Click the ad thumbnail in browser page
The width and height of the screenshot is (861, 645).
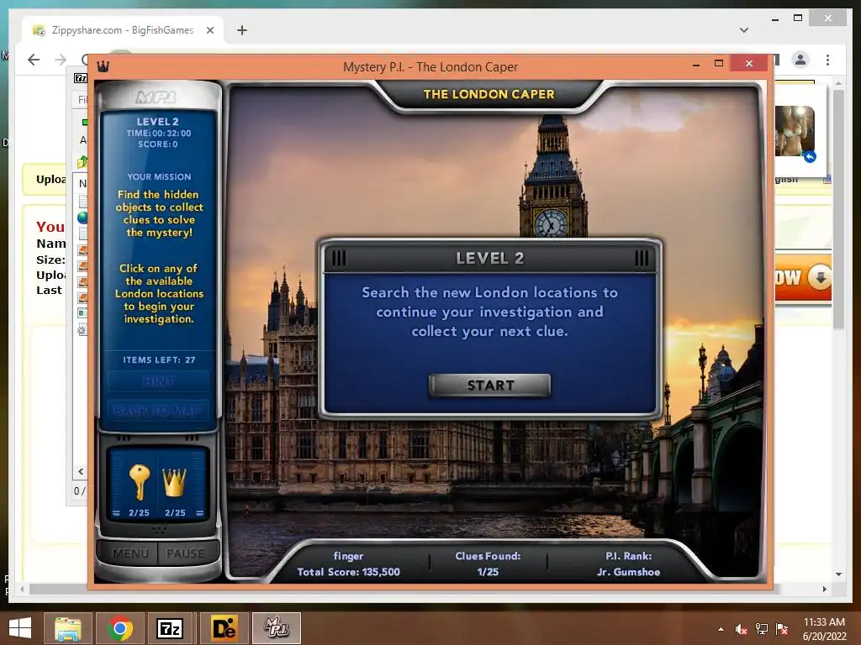(795, 132)
